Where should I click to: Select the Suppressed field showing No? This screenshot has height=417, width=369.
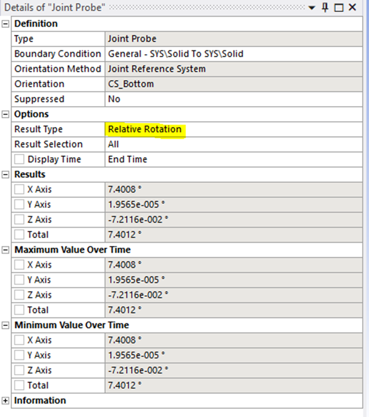(x=233, y=99)
